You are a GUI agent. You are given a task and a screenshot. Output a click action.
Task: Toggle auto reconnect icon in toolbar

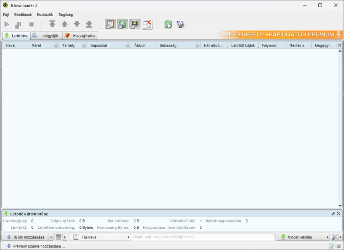click(122, 24)
